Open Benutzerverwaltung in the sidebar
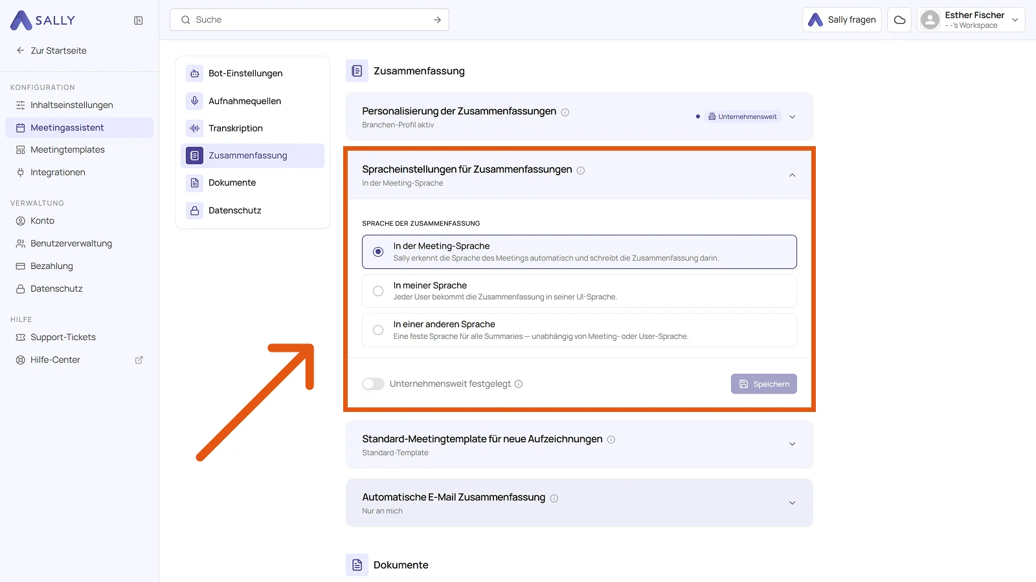This screenshot has height=582, width=1036. pyautogui.click(x=79, y=244)
